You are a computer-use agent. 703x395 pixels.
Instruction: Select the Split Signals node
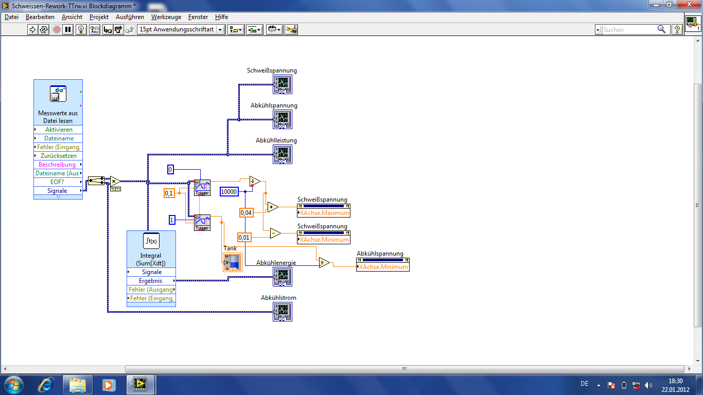(96, 181)
